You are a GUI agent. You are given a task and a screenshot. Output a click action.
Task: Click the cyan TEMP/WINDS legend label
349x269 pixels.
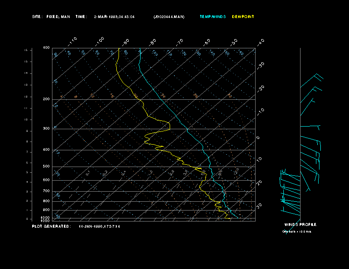click(212, 17)
